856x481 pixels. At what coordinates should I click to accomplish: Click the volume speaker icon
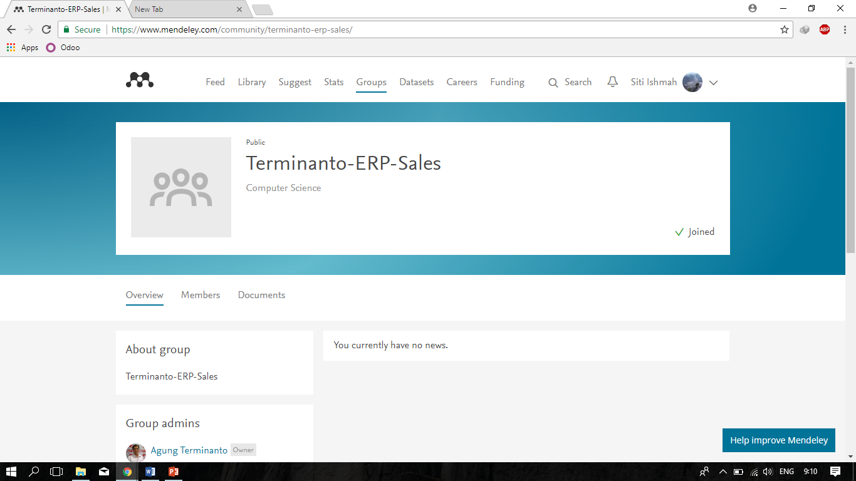[768, 472]
